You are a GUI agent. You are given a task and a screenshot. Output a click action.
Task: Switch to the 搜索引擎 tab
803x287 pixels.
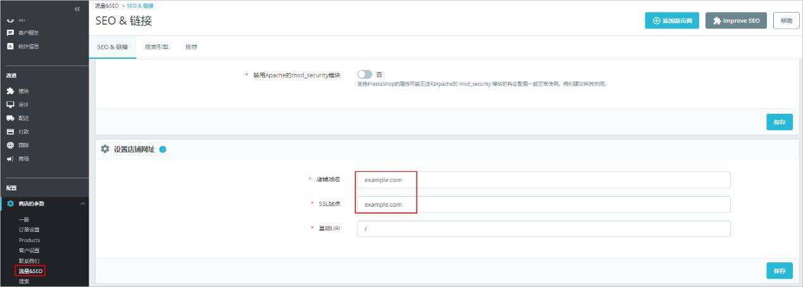156,47
